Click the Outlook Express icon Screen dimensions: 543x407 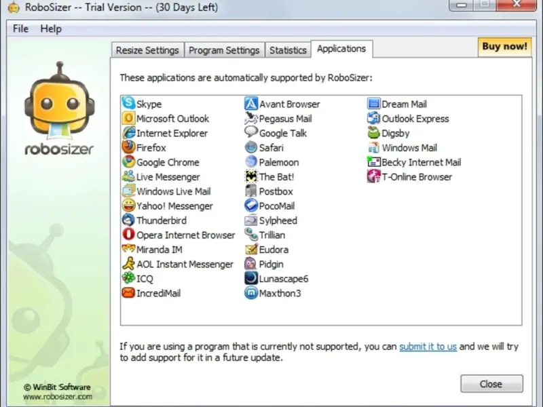(374, 118)
